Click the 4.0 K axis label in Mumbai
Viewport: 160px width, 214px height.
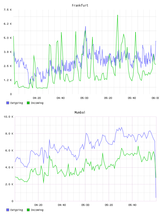click(9, 167)
